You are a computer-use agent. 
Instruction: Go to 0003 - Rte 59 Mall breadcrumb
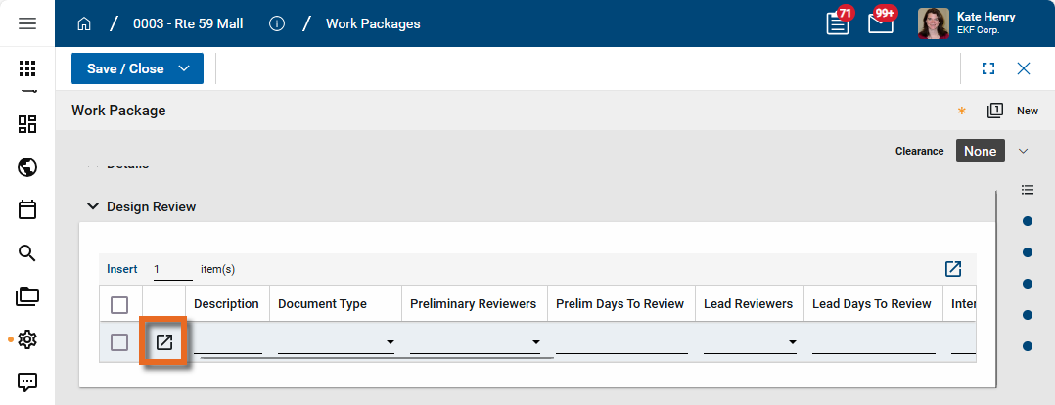(188, 23)
